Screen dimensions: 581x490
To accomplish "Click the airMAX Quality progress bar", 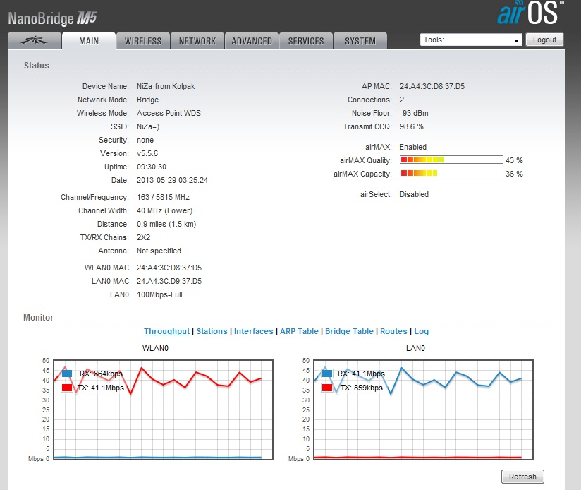I will point(451,160).
